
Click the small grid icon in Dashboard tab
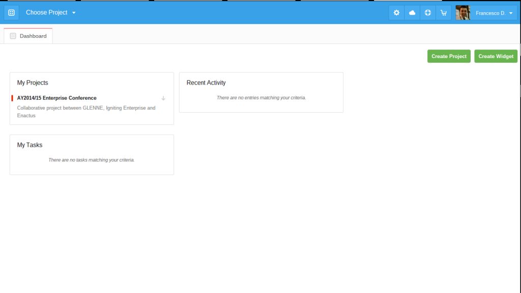[x=13, y=36]
